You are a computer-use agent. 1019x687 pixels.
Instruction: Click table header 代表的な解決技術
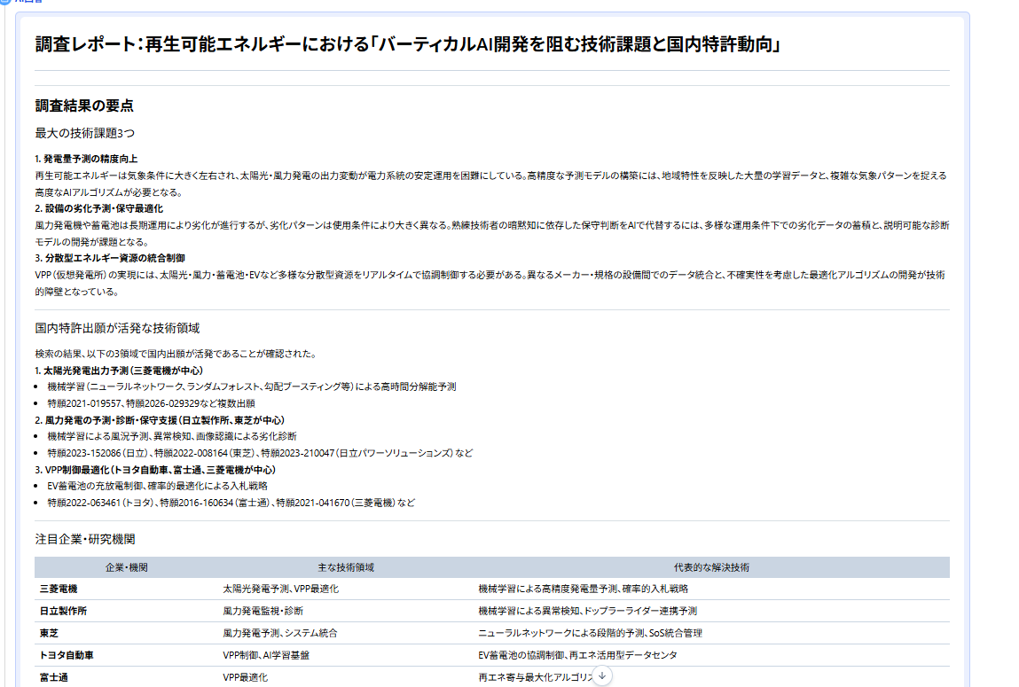tap(711, 567)
